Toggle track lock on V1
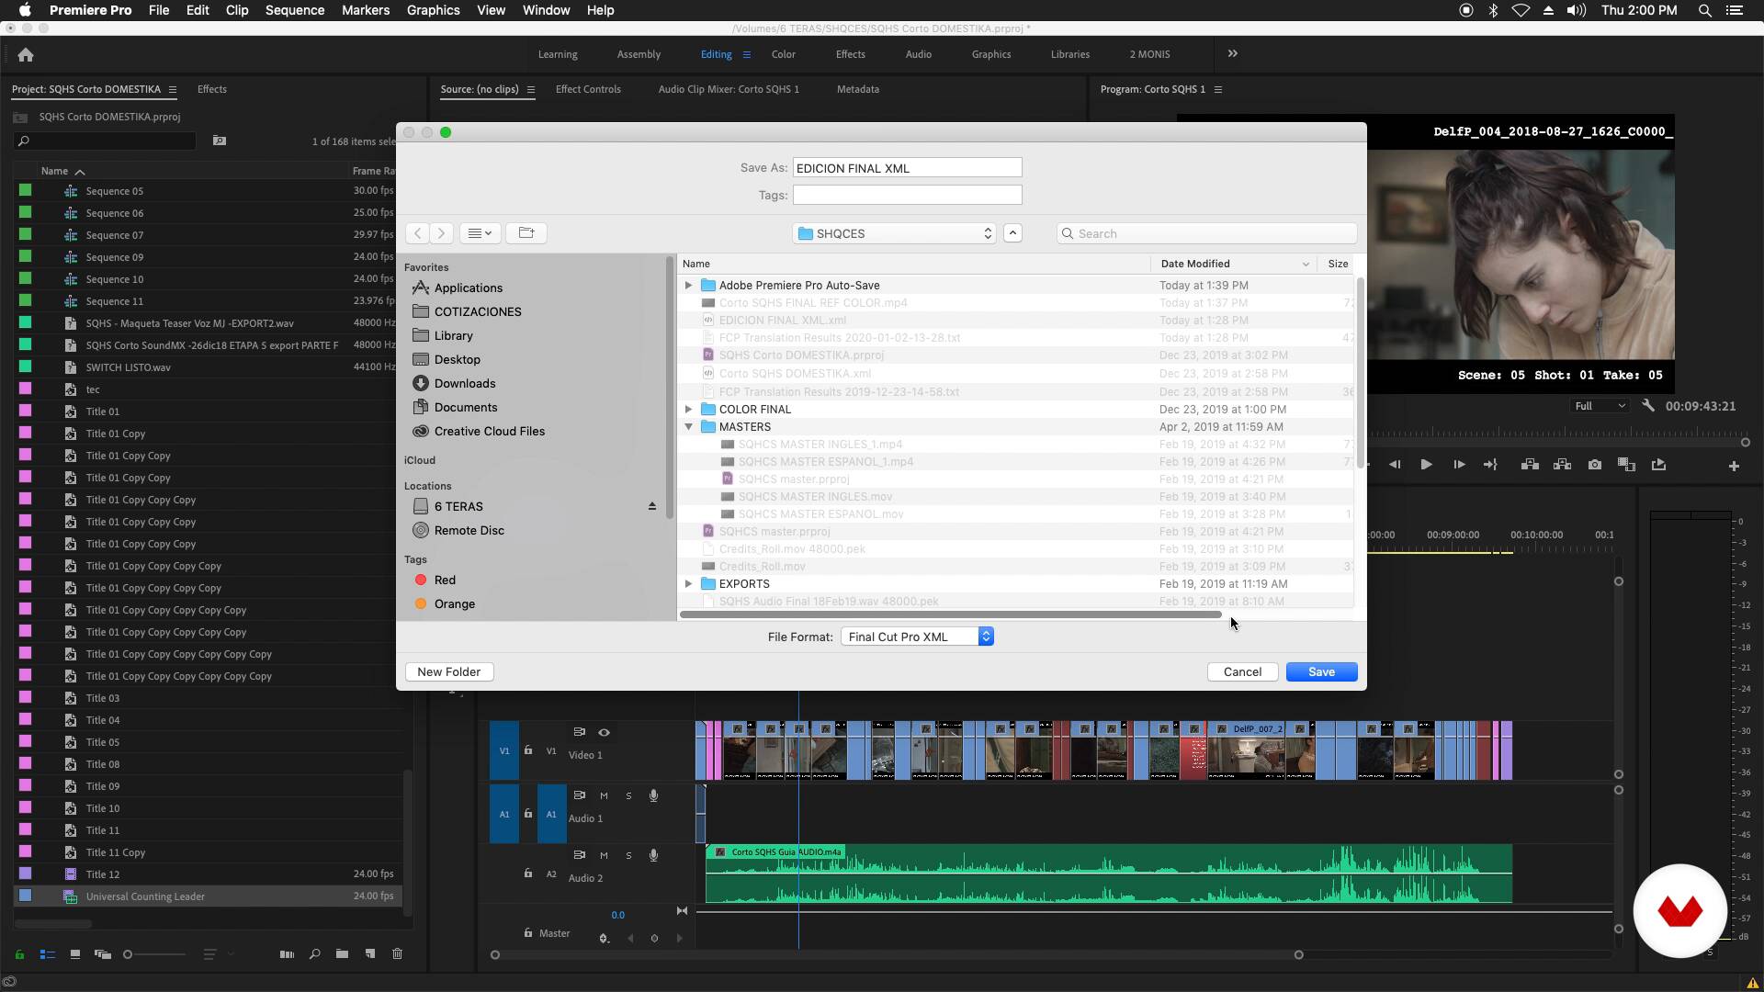 [528, 750]
